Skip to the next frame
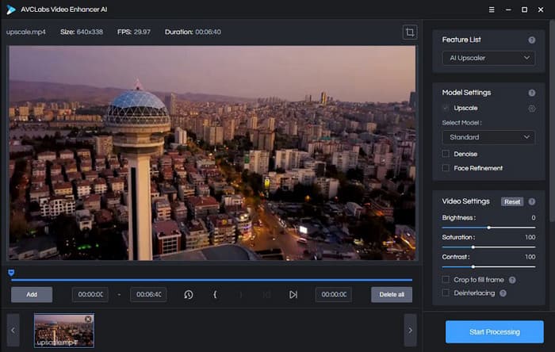This screenshot has width=555, height=352. pyautogui.click(x=293, y=295)
